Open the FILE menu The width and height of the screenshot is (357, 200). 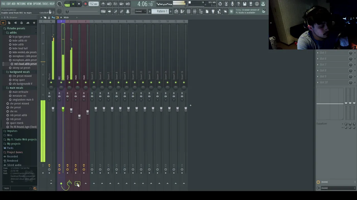pyautogui.click(x=3, y=4)
